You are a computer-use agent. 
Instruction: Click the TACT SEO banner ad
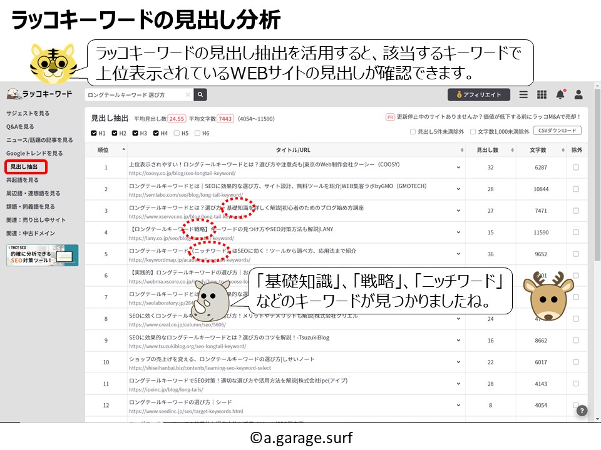tap(42, 255)
